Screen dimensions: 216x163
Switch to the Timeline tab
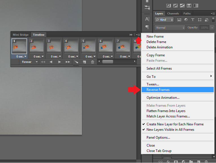(x=39, y=35)
